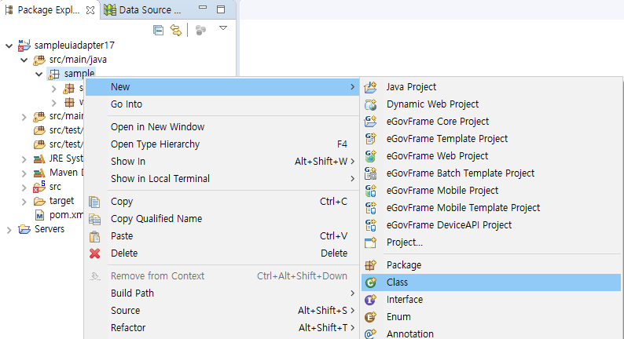
Task: Click the Interface icon in New submenu
Action: [371, 300]
